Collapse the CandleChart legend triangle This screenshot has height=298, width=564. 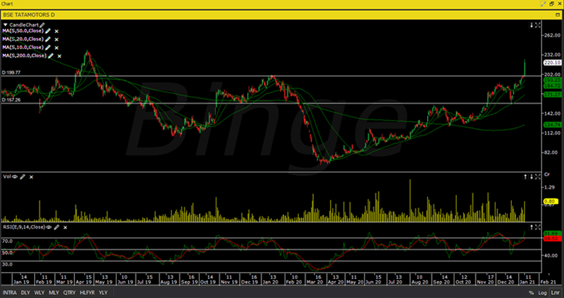coord(5,25)
